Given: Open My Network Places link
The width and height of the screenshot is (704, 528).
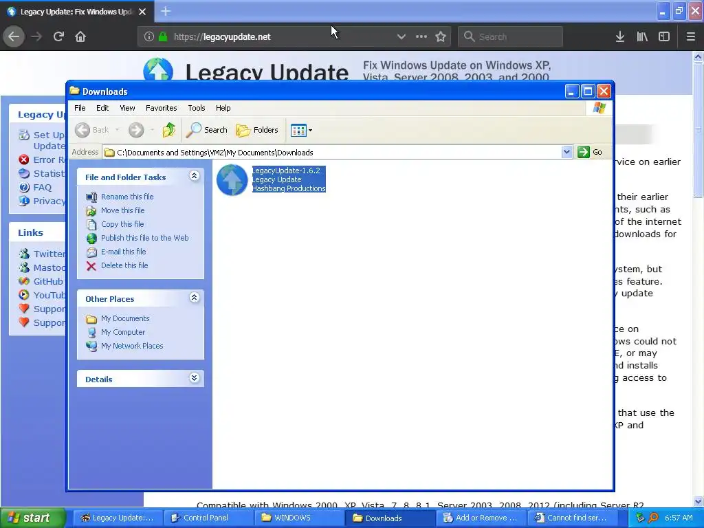Looking at the screenshot, I should [x=132, y=346].
